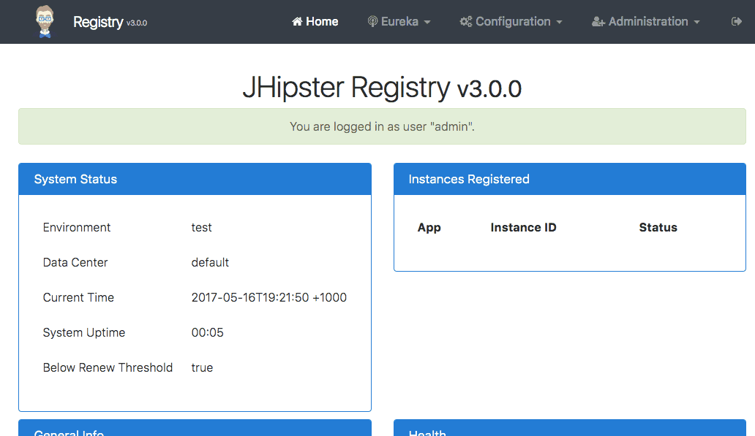Click the v3.0.0 version label in navbar
Image resolution: width=755 pixels, height=436 pixels.
tap(137, 23)
